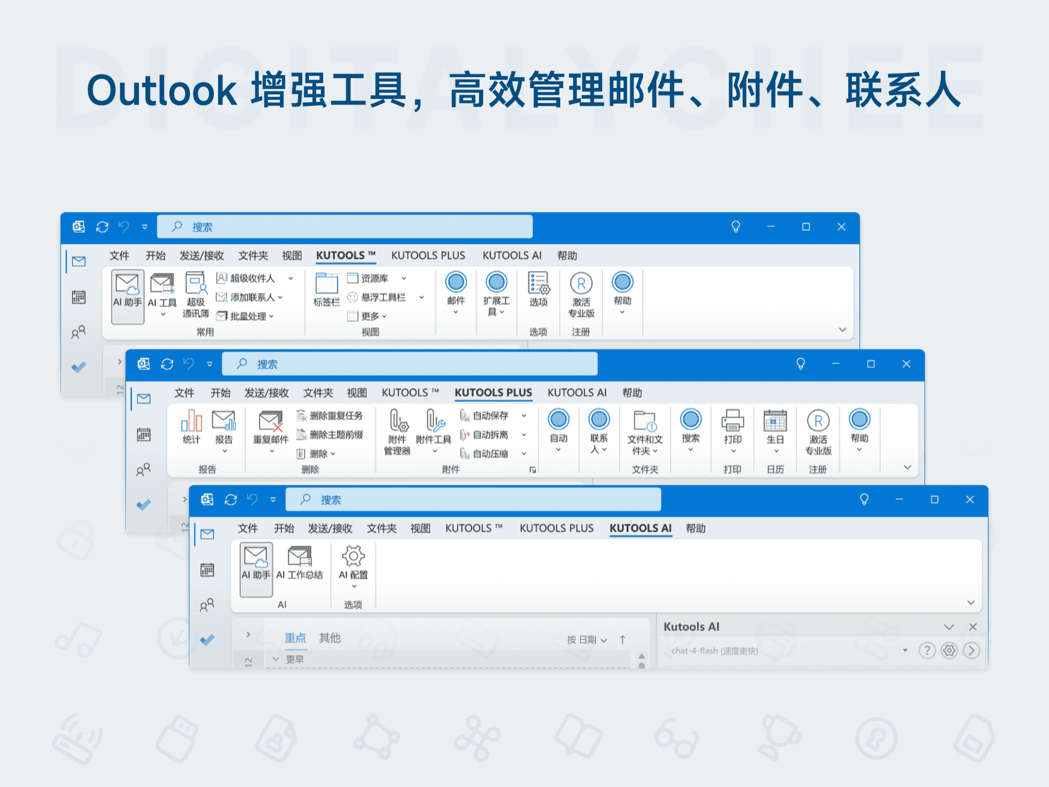Viewport: 1049px width, 787px height.
Task: Open 批量处理 menu in top window
Action: click(x=245, y=316)
